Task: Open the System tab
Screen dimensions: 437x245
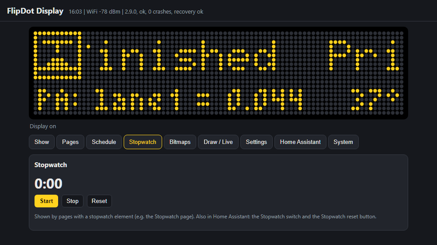Action: click(343, 142)
